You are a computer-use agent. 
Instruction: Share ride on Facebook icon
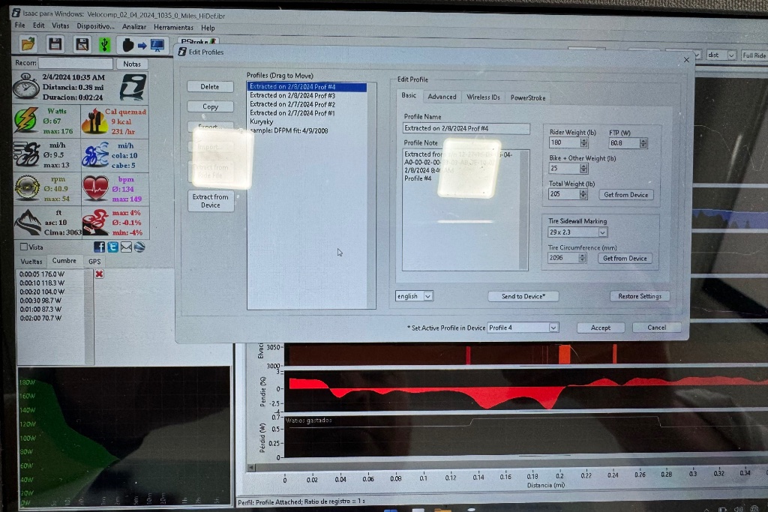coord(99,247)
